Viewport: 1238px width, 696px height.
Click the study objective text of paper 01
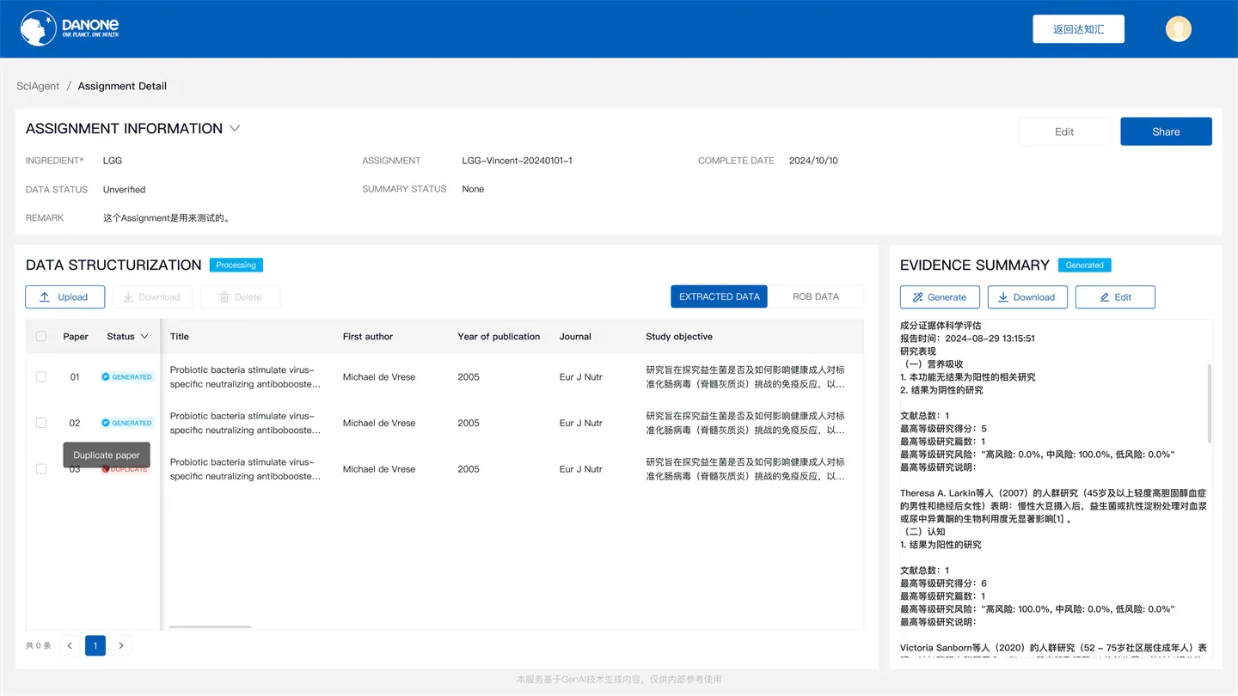coord(745,377)
